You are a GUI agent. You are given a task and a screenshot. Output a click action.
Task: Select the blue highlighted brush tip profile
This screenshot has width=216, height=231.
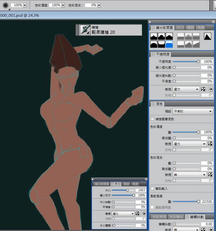pos(169,44)
